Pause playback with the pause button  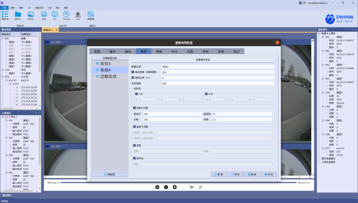coord(166,187)
